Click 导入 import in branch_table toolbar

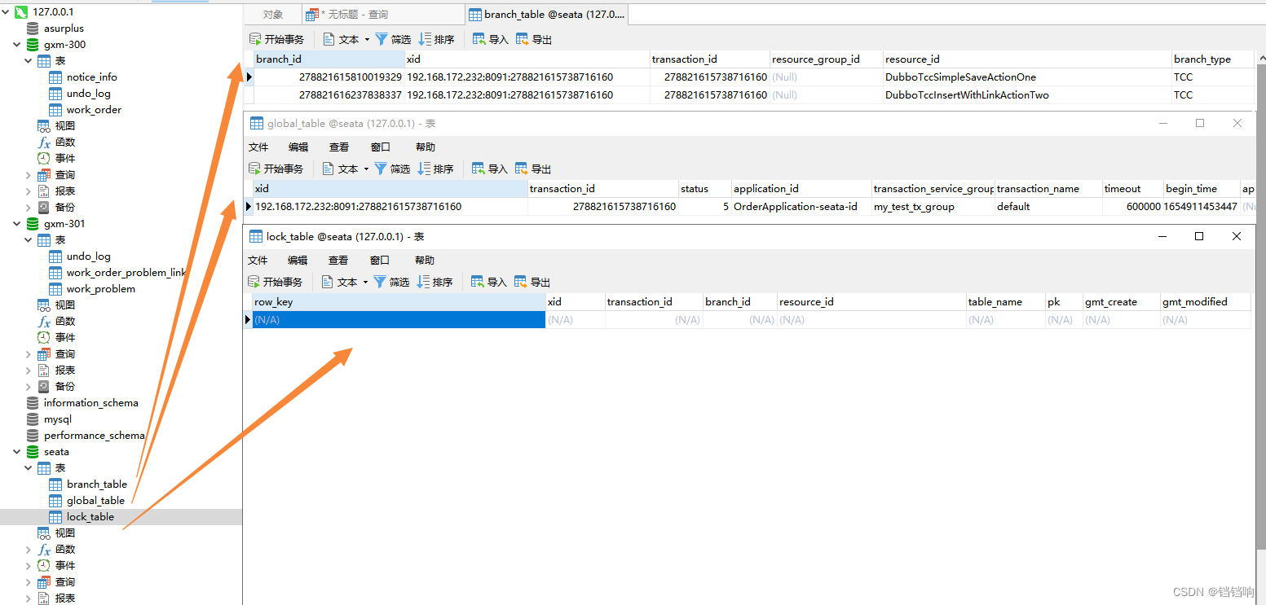tap(490, 39)
